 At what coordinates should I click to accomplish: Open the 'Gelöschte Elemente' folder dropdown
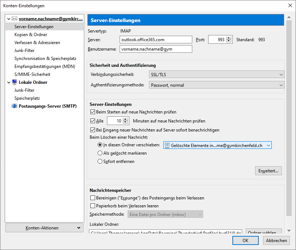point(218,145)
